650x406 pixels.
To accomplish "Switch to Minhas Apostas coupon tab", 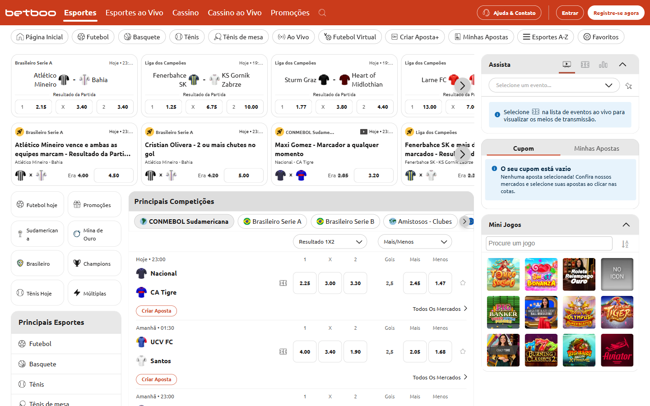I will point(596,148).
